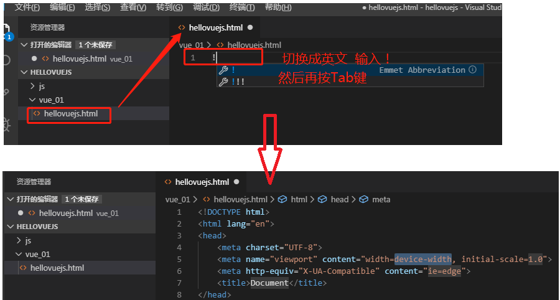Choose the !!! Emmet suggestion
Viewport: 560px width, 300px height.
(x=350, y=82)
